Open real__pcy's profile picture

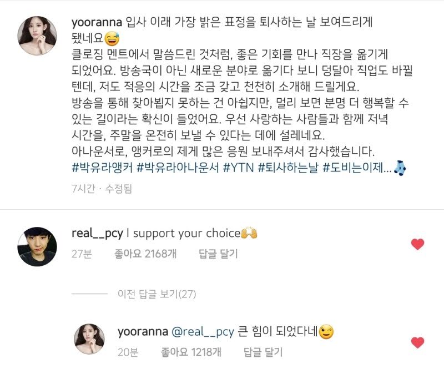(x=37, y=246)
